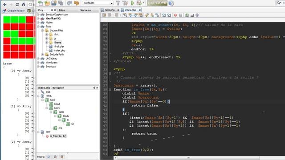Click the Clean and Build icon
285x160 pixels.
125,3
